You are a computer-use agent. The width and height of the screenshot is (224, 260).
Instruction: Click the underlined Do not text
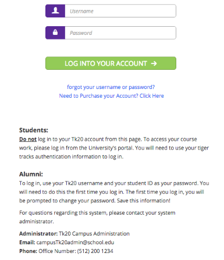(28, 139)
